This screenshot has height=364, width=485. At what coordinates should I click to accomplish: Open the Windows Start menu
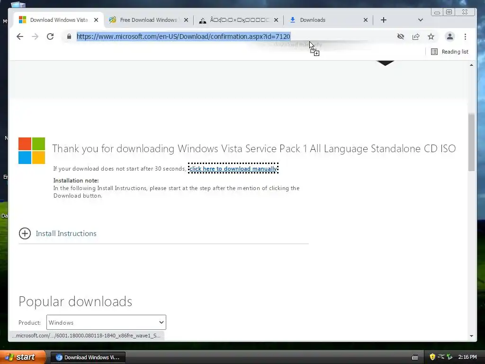[x=22, y=357]
